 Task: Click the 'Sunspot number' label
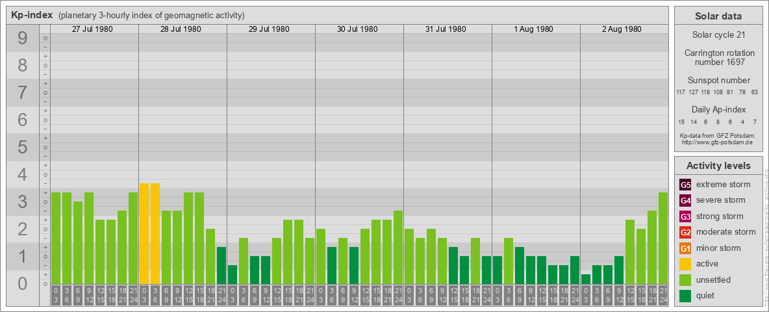tap(718, 81)
